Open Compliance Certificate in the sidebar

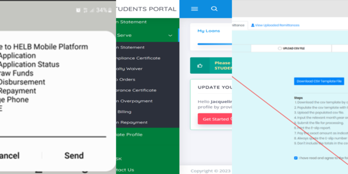click(x=138, y=58)
